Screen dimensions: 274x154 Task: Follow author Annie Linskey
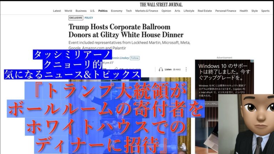point(135,58)
